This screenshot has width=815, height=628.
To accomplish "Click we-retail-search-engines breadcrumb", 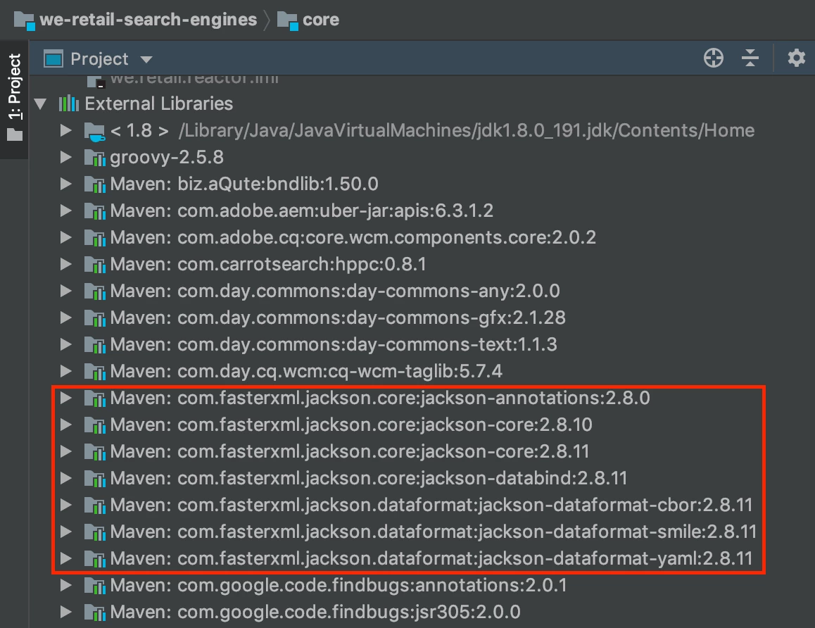I will tap(148, 20).
